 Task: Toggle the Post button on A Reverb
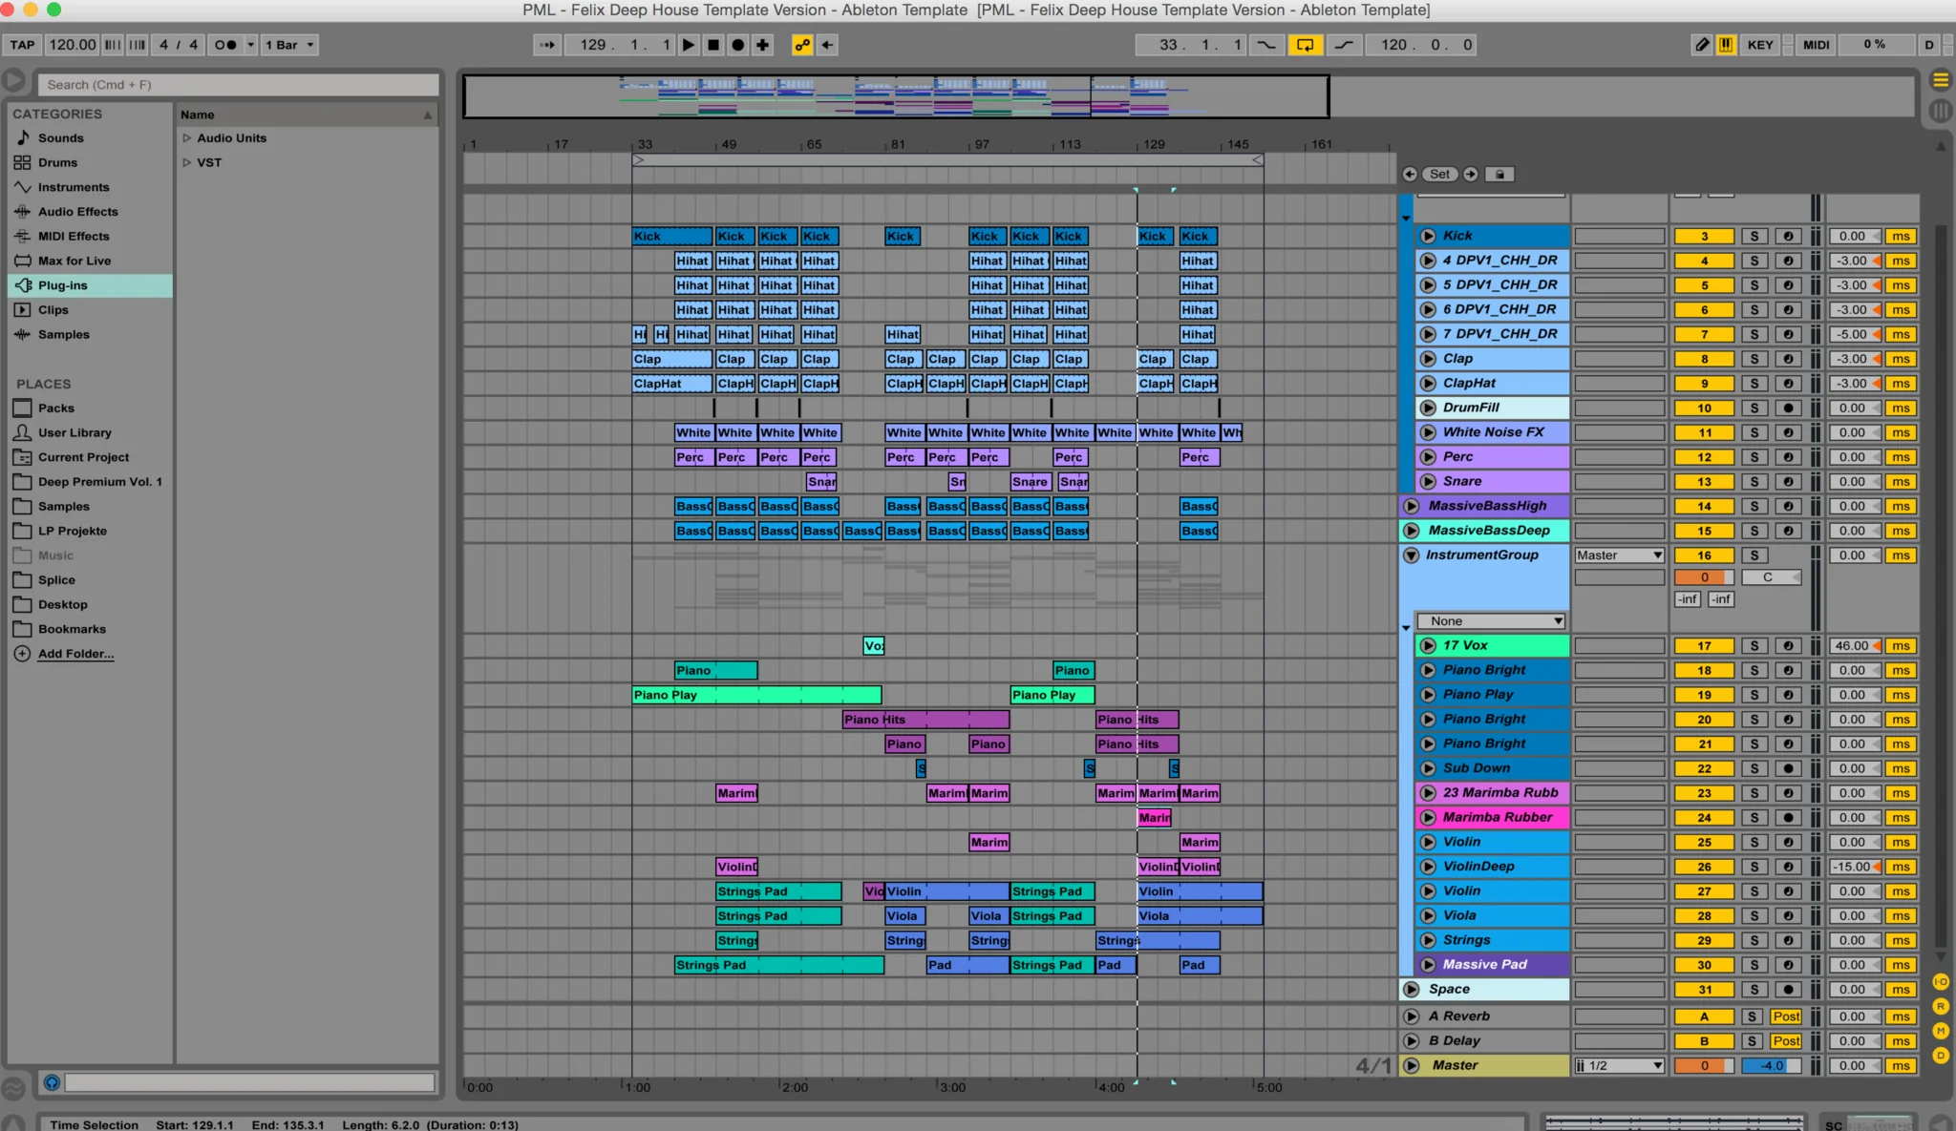pos(1786,1016)
